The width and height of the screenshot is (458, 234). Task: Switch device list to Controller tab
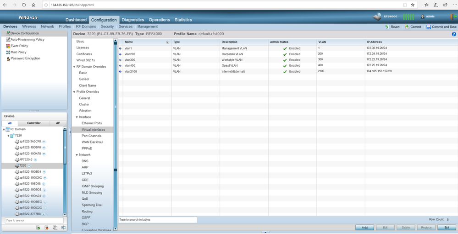coord(34,123)
